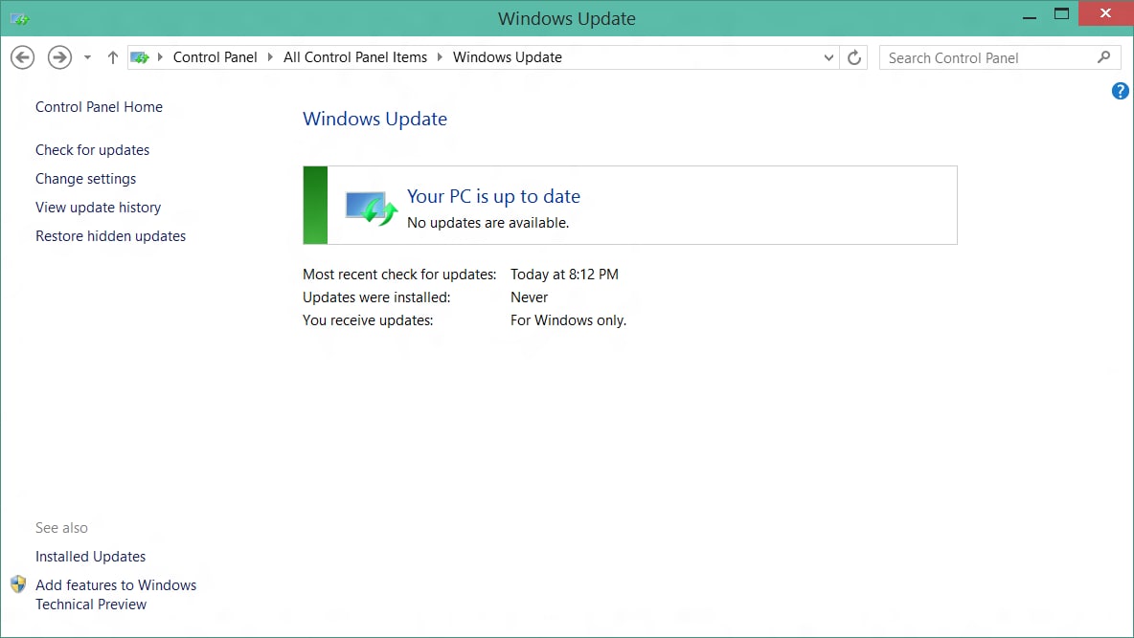Click 'Most recent check for updates:' label
Viewport: 1134px width, 638px height.
pyautogui.click(x=399, y=275)
